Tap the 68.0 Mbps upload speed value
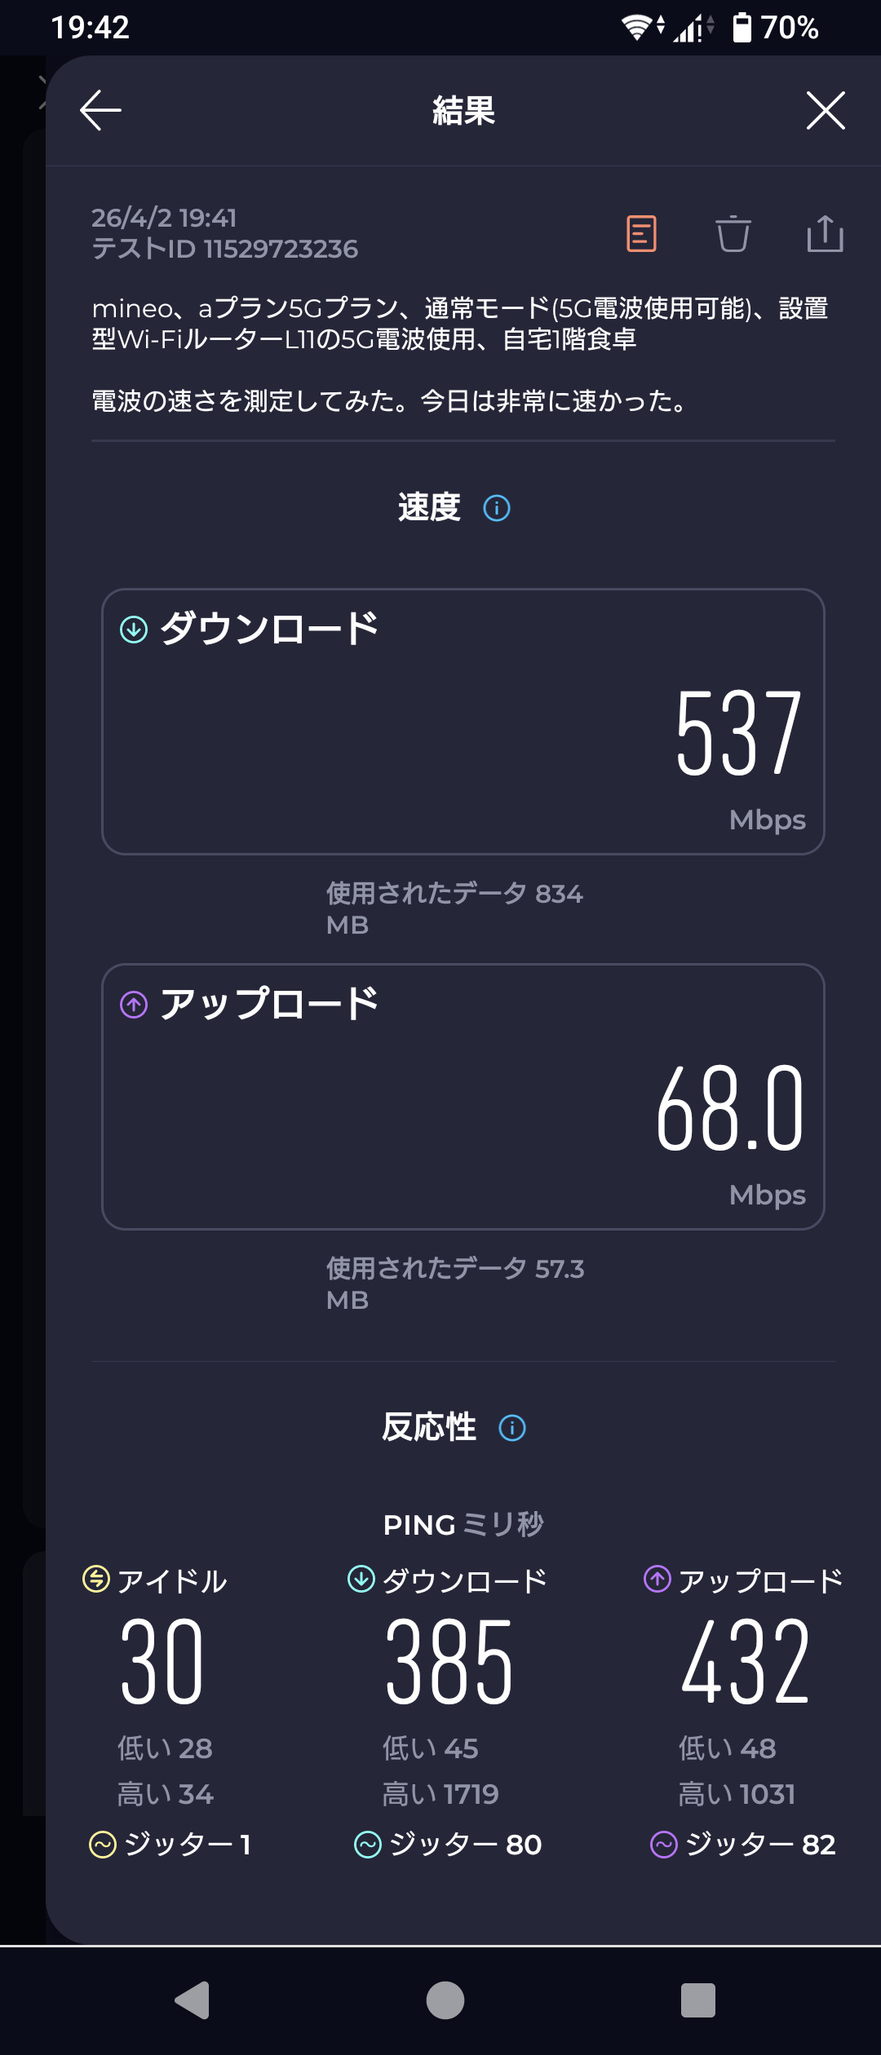This screenshot has width=881, height=2055. coord(730,1107)
